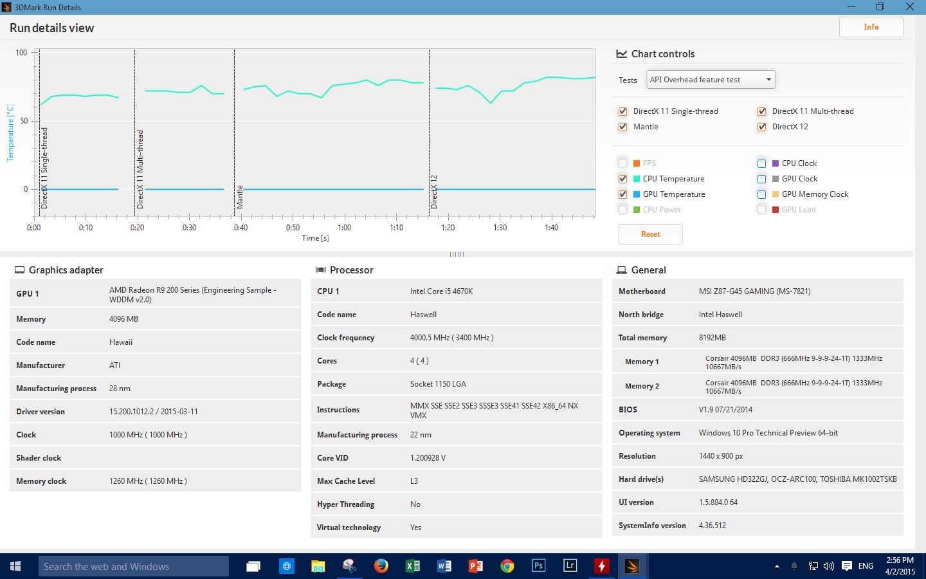Click the Mantle section marker in the chart
Image resolution: width=926 pixels, height=579 pixels.
(240, 197)
